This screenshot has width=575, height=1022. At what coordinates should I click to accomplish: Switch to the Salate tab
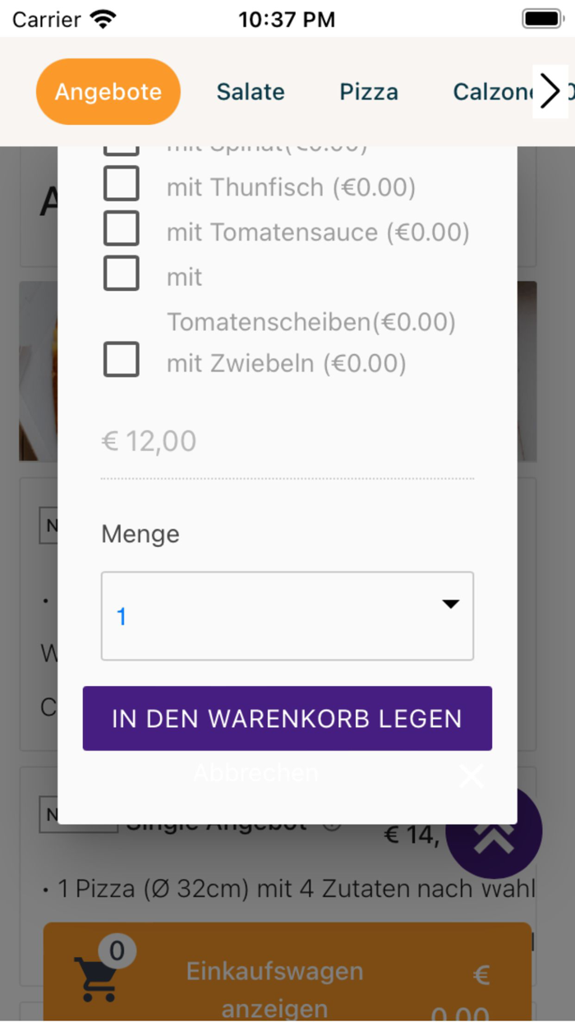tap(250, 91)
